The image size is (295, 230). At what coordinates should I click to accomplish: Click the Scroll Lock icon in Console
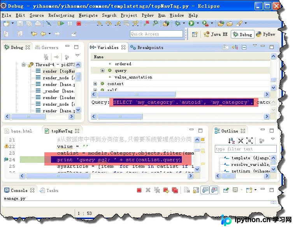click(196, 190)
